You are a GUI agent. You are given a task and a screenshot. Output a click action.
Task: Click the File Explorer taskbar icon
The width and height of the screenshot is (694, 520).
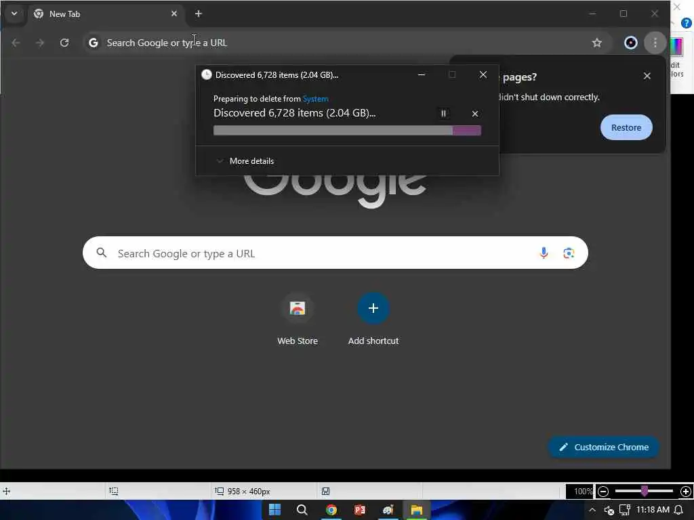[x=417, y=510]
